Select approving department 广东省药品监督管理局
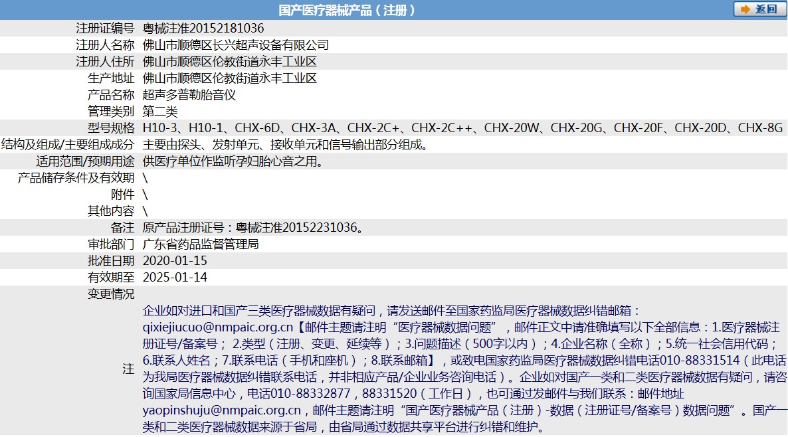The image size is (788, 437). tap(201, 244)
